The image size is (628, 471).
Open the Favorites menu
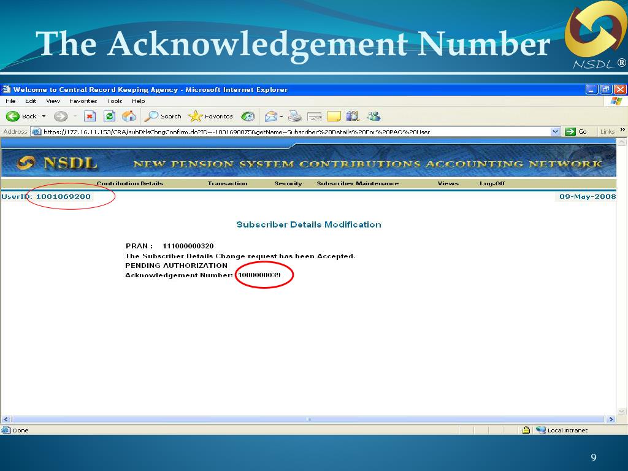click(83, 101)
